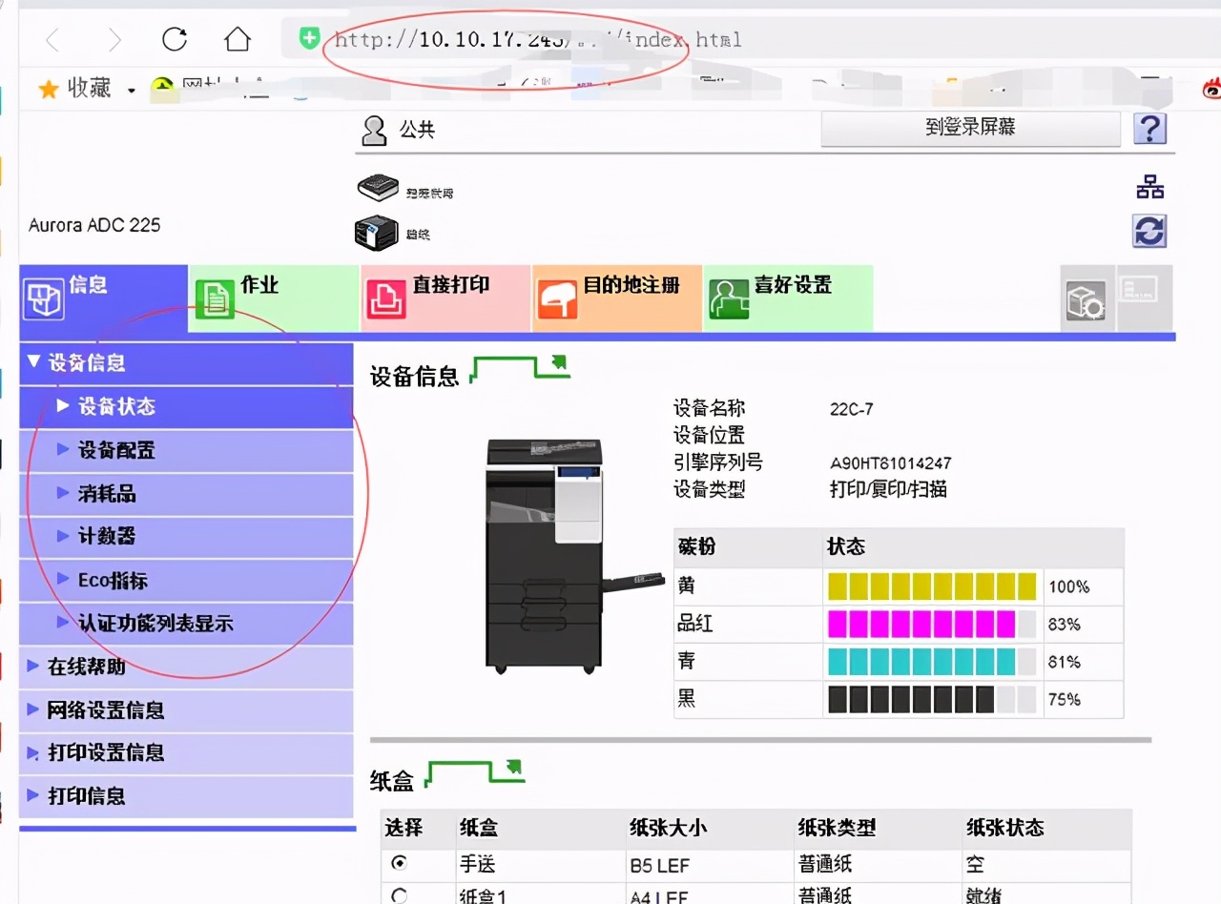This screenshot has width=1221, height=904.
Task: Click the magenta toner level bar
Action: (925, 624)
